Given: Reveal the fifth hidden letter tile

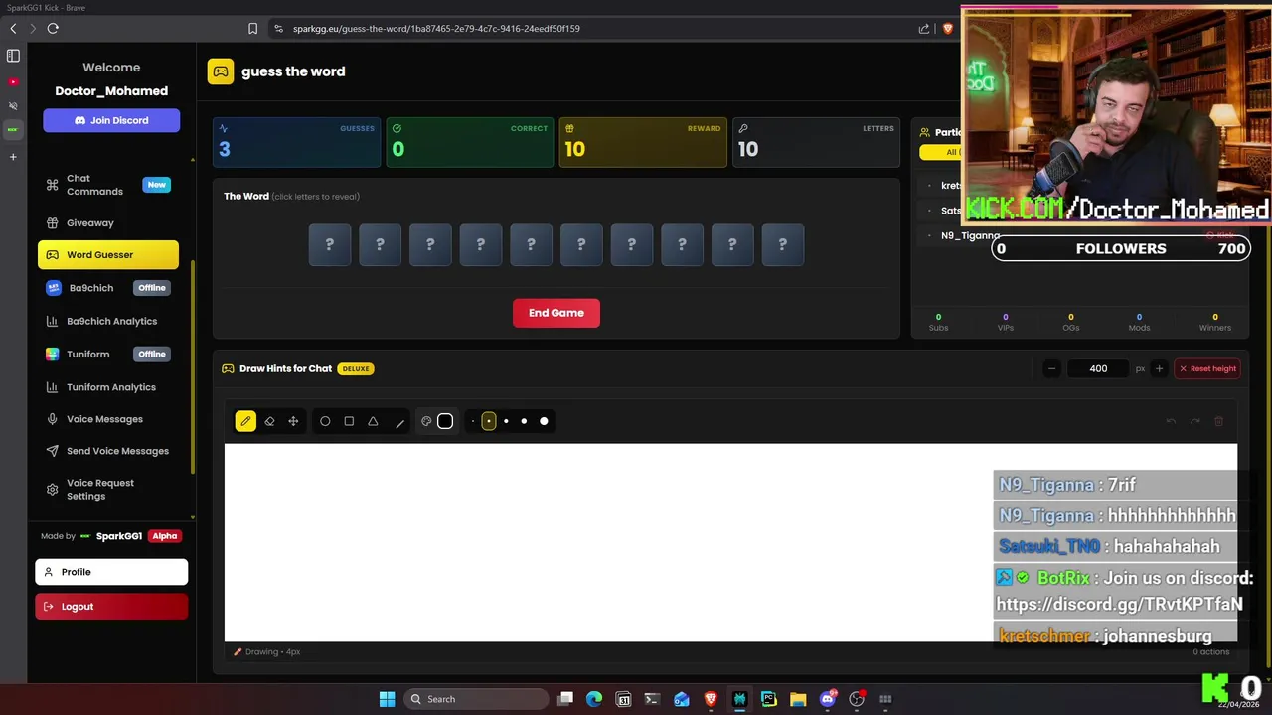Looking at the screenshot, I should [x=531, y=244].
